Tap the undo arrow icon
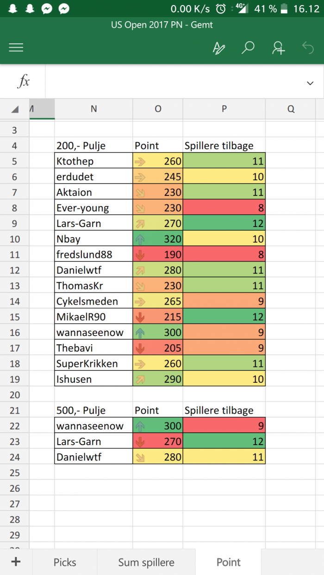Viewport: 324px width, 575px height. click(308, 47)
